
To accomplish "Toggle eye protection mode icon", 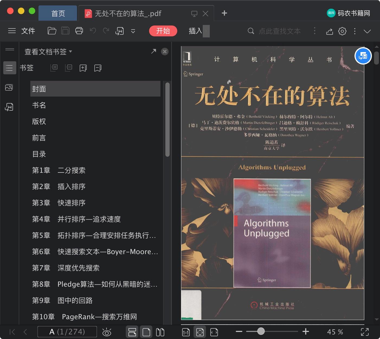I will [107, 332].
